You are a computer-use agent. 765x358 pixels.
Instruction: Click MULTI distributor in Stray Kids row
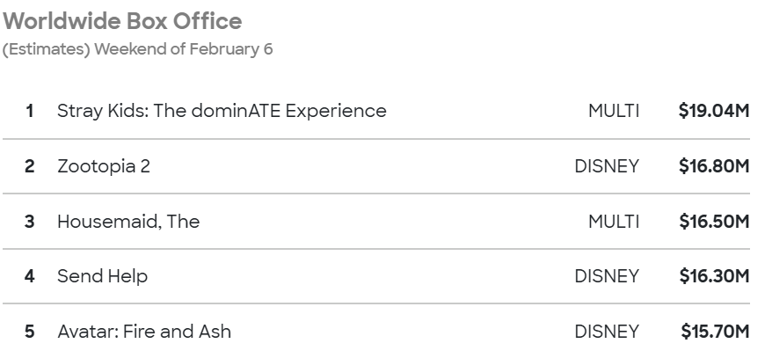(x=614, y=111)
